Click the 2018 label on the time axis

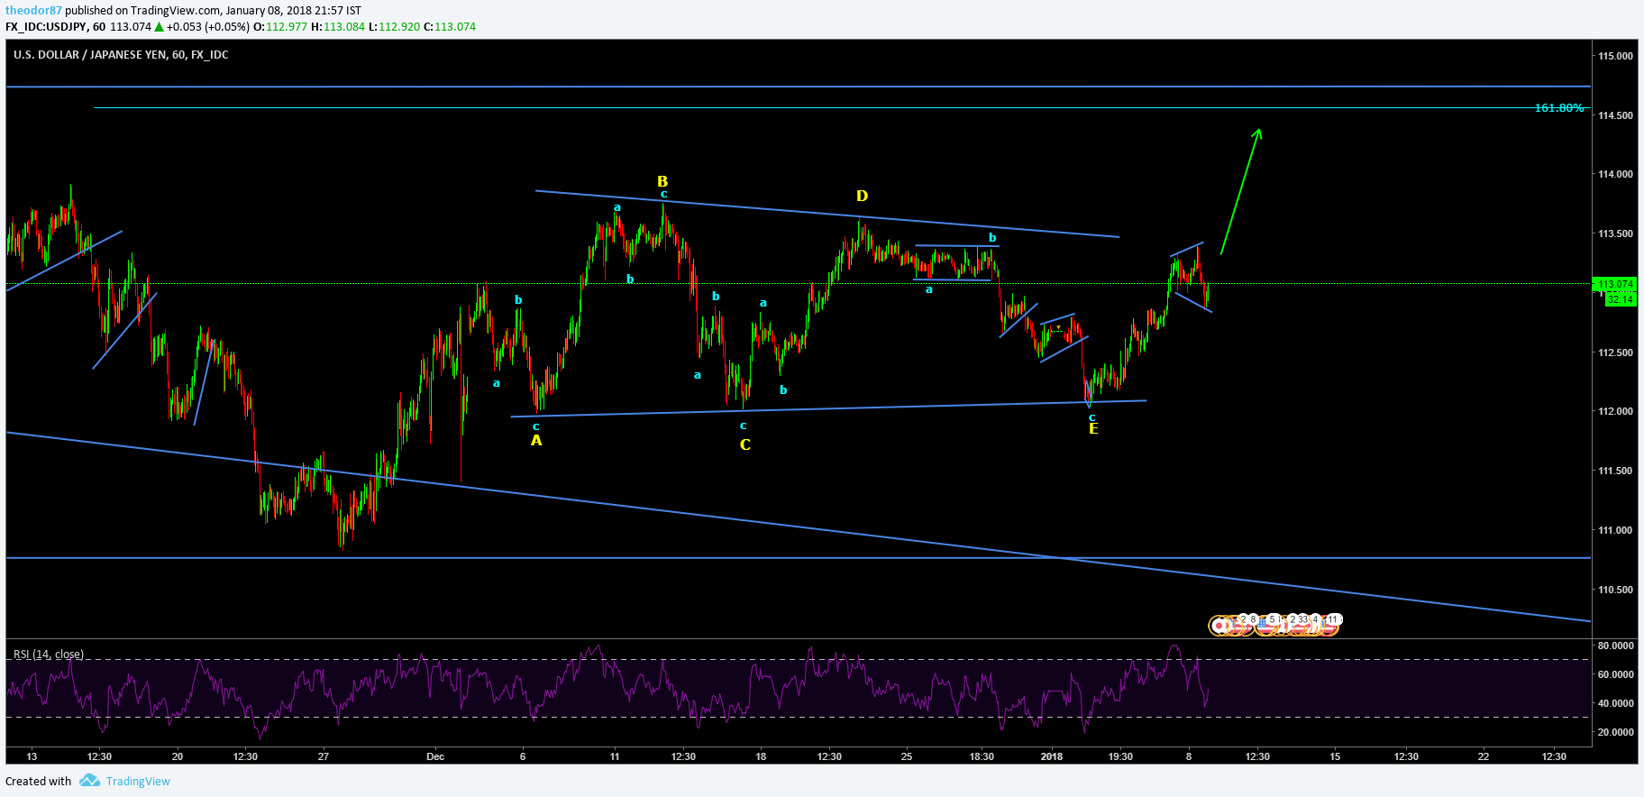click(1051, 756)
